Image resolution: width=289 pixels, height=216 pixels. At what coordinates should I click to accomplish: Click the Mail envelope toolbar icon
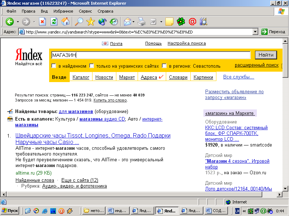click(128, 22)
